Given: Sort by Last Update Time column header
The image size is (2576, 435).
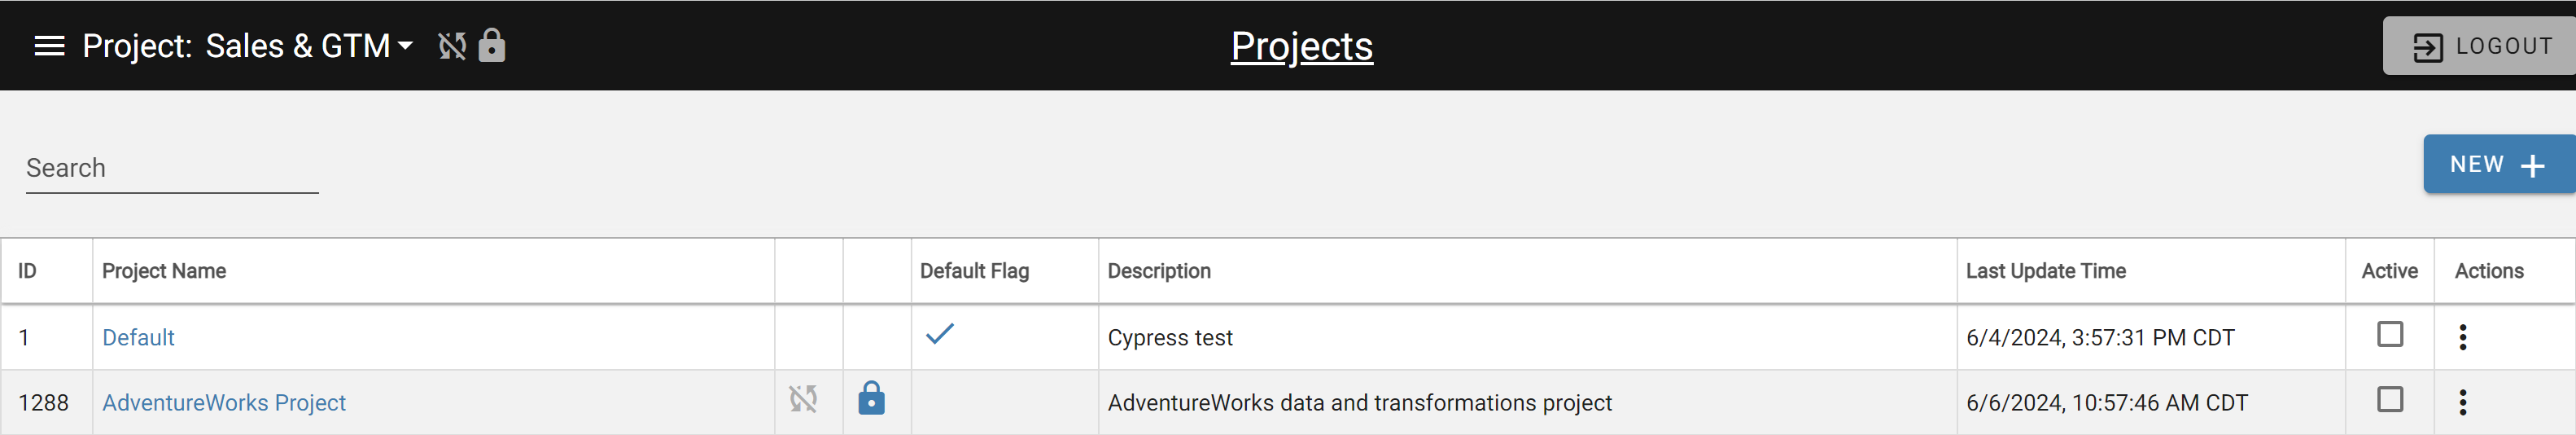Looking at the screenshot, I should point(2045,271).
